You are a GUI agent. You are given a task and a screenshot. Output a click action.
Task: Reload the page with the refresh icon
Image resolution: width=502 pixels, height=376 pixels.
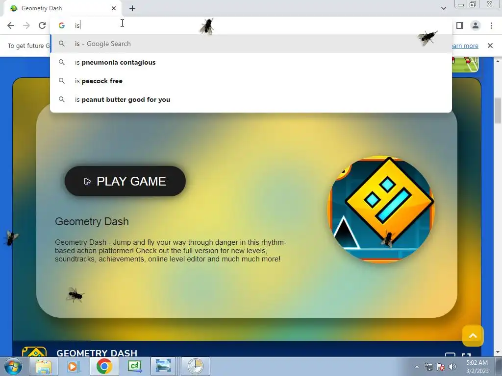(42, 25)
